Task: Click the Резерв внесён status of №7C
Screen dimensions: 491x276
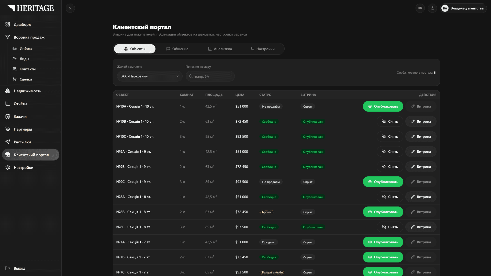Action: 272,272
